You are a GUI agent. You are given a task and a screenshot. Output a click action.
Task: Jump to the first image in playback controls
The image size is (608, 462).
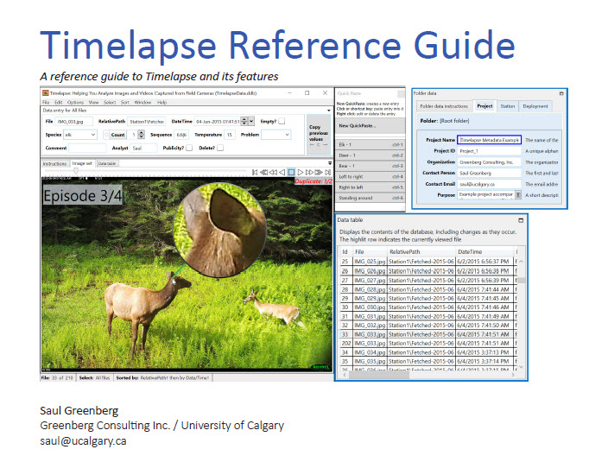[x=255, y=172]
